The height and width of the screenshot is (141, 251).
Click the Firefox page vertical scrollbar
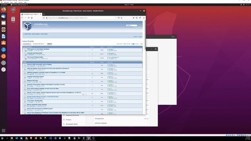pyautogui.click(x=145, y=35)
